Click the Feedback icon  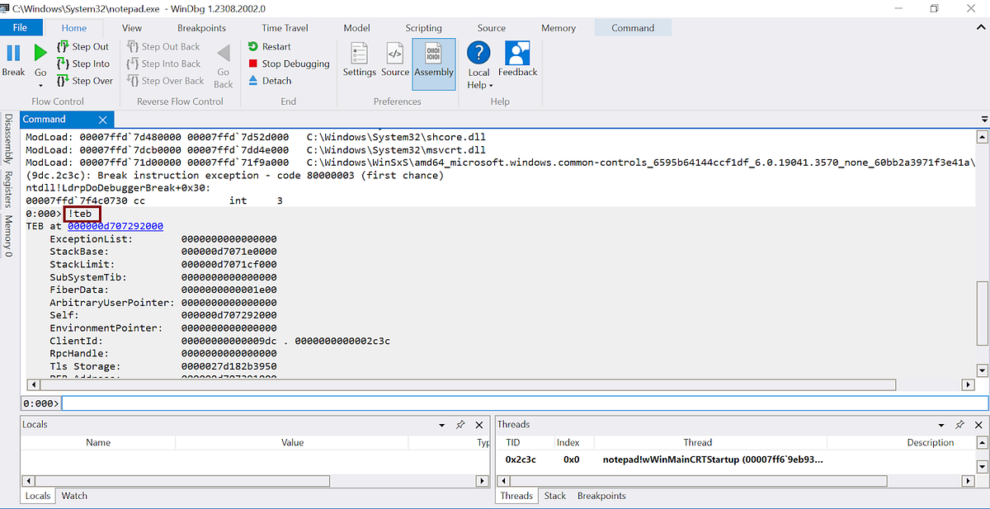coord(517,58)
